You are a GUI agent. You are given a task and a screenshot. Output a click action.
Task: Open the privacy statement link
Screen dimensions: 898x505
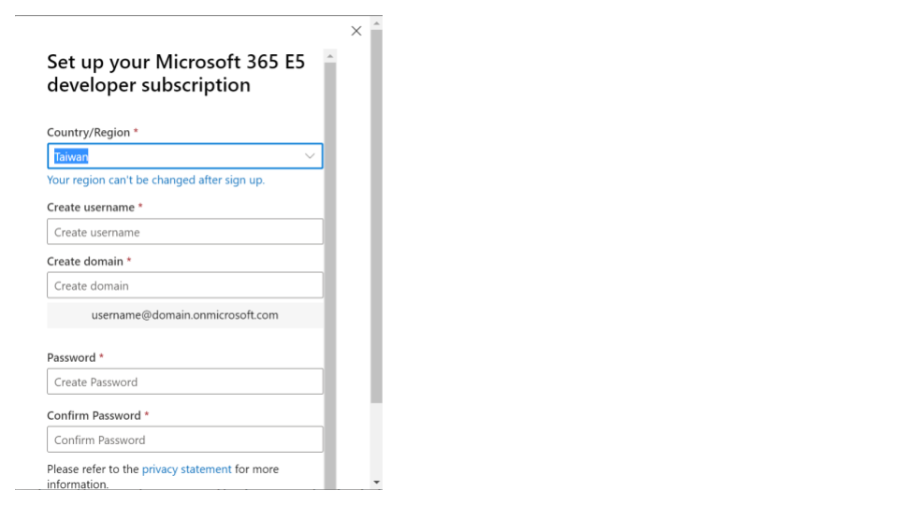187,469
